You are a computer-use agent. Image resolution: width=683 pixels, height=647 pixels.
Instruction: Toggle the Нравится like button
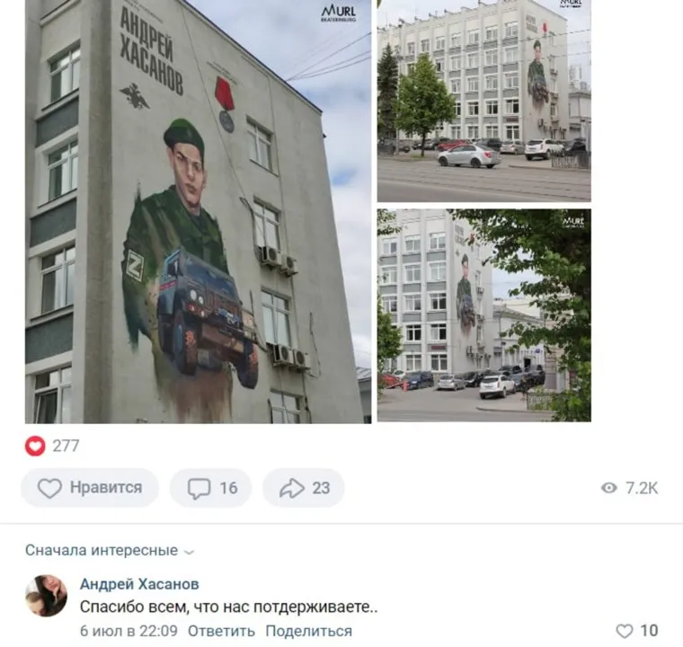pyautogui.click(x=90, y=488)
